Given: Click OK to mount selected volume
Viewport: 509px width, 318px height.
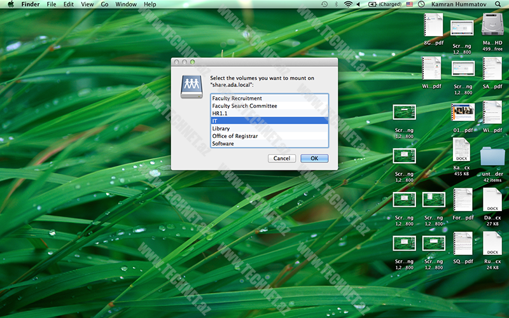Looking at the screenshot, I should pos(314,158).
